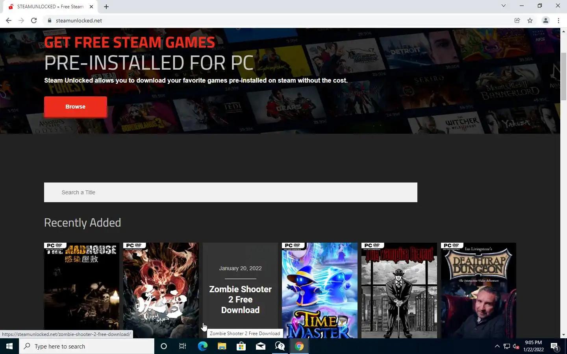
Task: Open the Time Master game thumbnail
Action: click(320, 290)
